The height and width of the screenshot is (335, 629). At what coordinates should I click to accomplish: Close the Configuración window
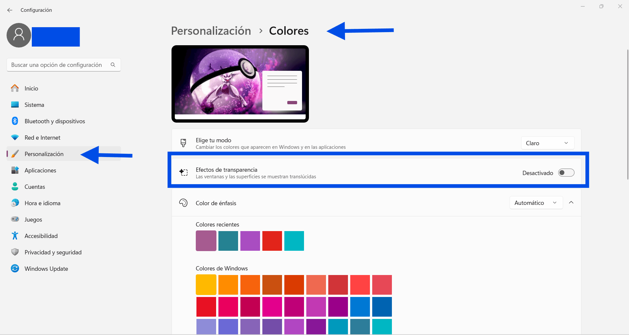pyautogui.click(x=620, y=6)
